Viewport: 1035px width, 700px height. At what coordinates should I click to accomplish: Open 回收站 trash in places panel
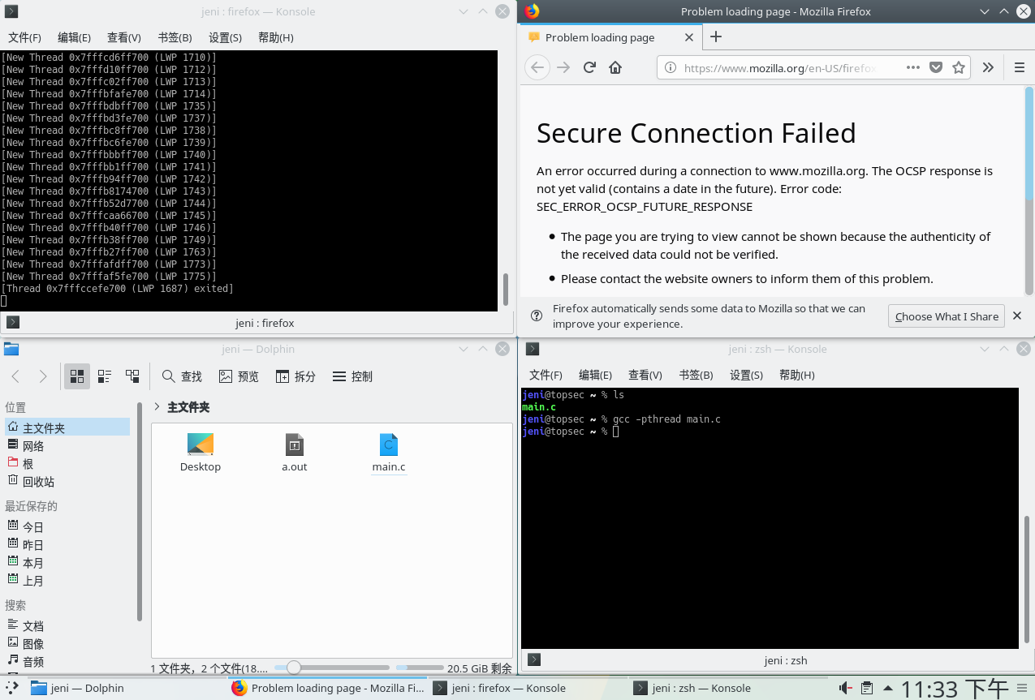click(x=67, y=481)
